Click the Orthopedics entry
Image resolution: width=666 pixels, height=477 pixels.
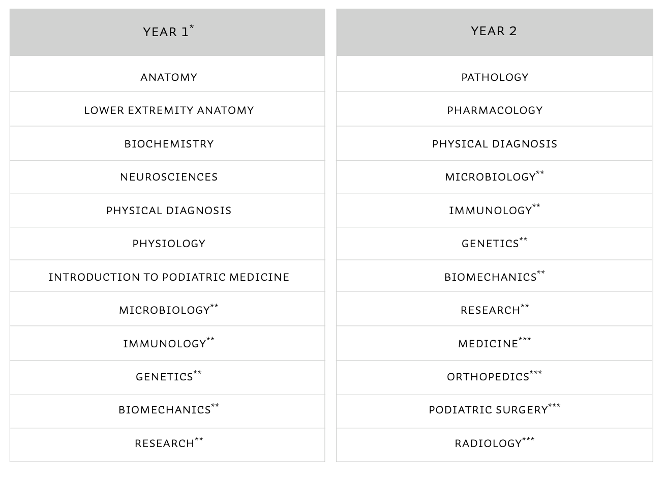(489, 377)
